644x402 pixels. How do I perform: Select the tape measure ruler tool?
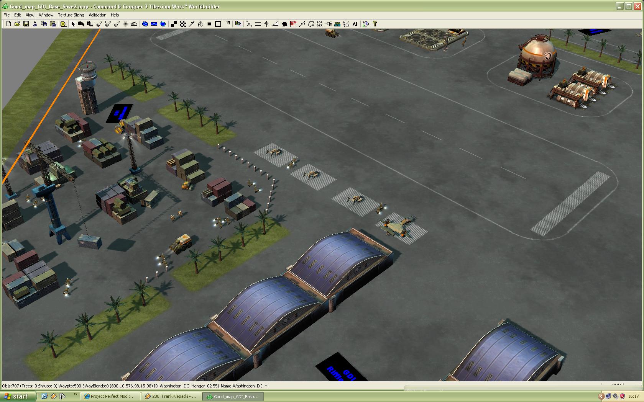click(x=63, y=24)
